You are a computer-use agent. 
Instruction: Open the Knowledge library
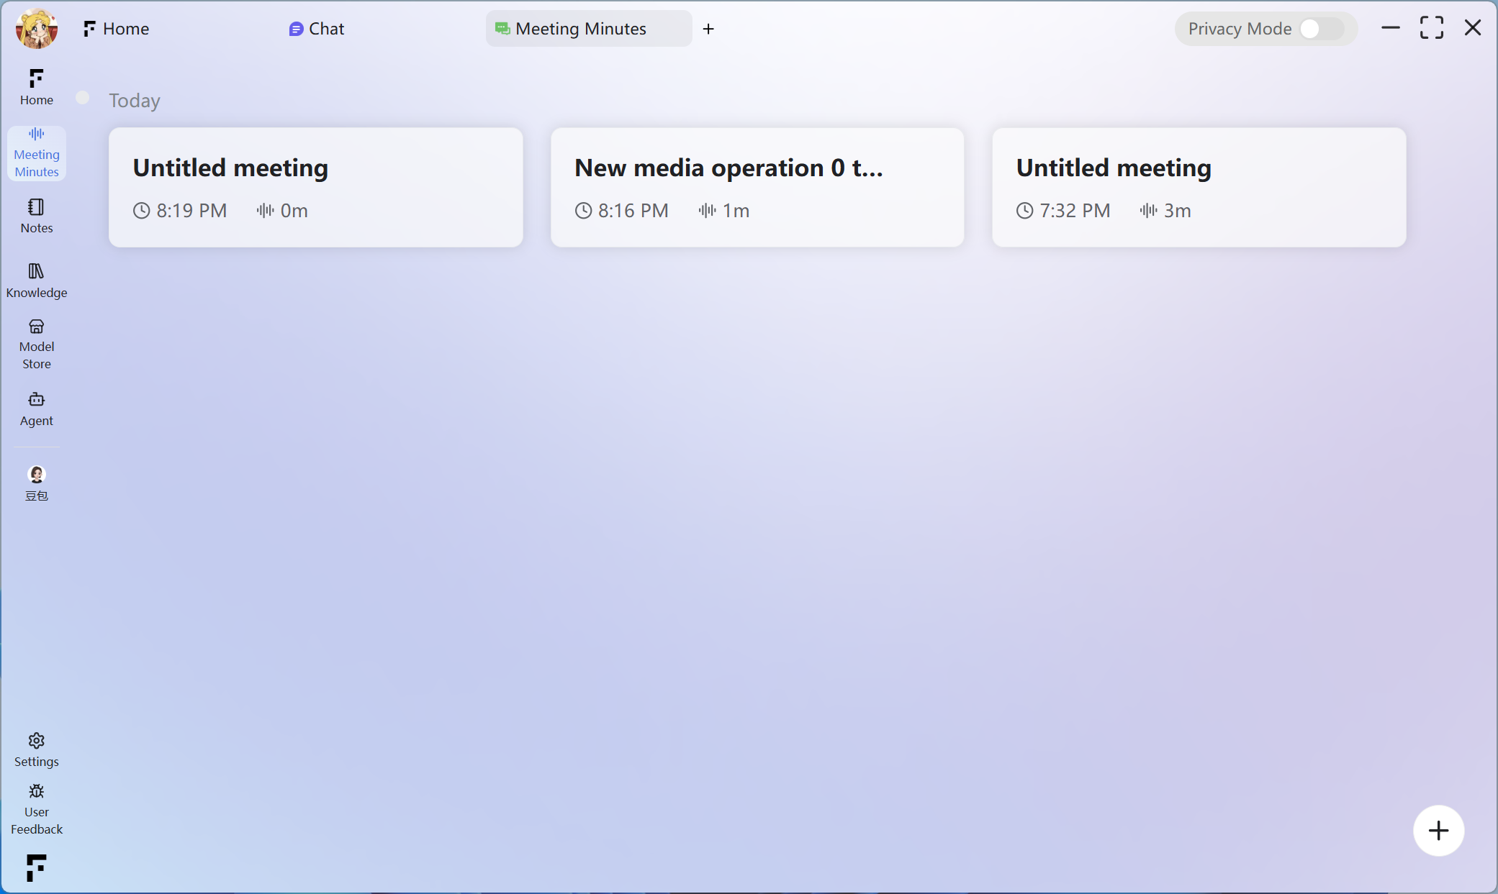click(x=36, y=280)
